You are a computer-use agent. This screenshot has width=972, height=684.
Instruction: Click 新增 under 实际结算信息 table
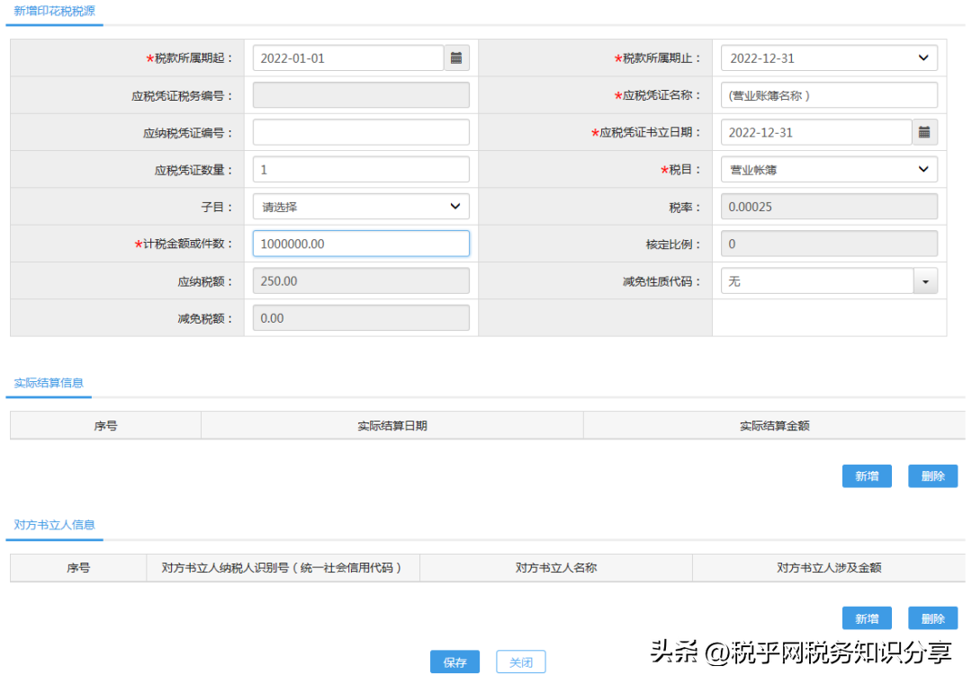867,476
